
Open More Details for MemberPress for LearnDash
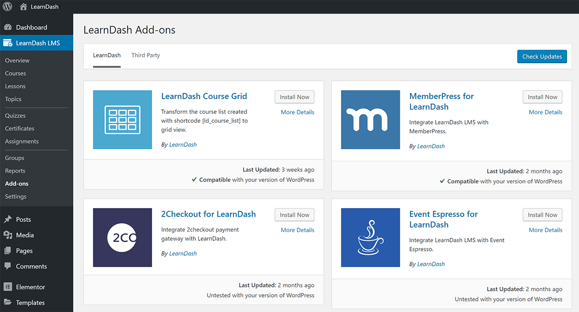(545, 112)
